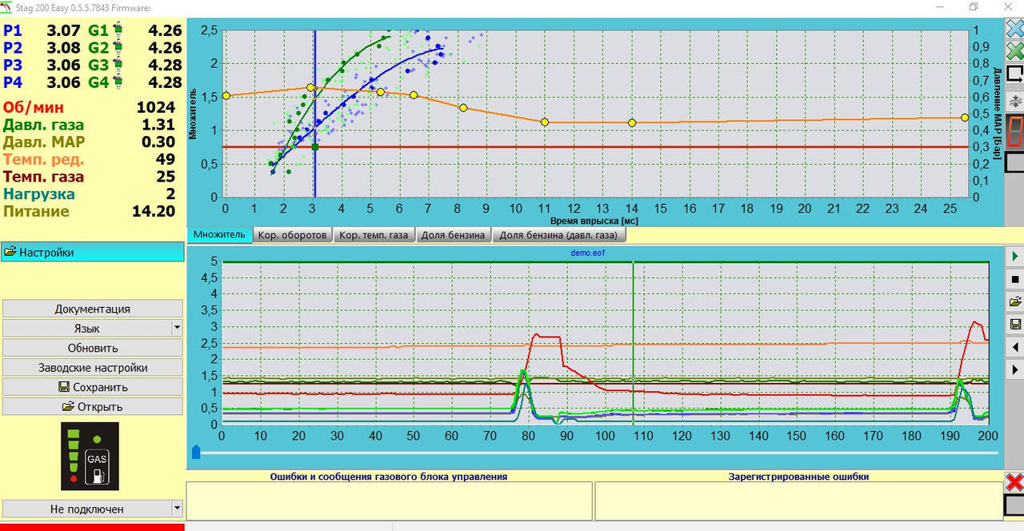
Task: Click the Об/мин reading 1024
Action: coord(155,107)
